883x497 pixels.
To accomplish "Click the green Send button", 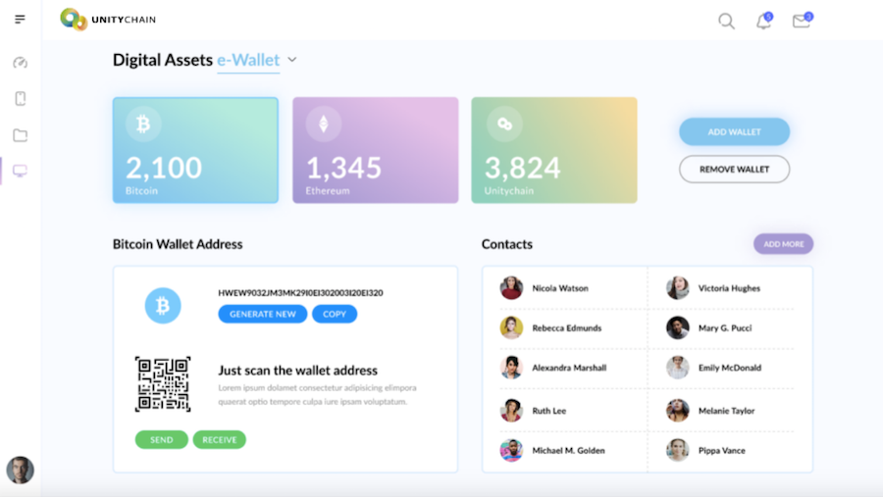I will coord(162,439).
